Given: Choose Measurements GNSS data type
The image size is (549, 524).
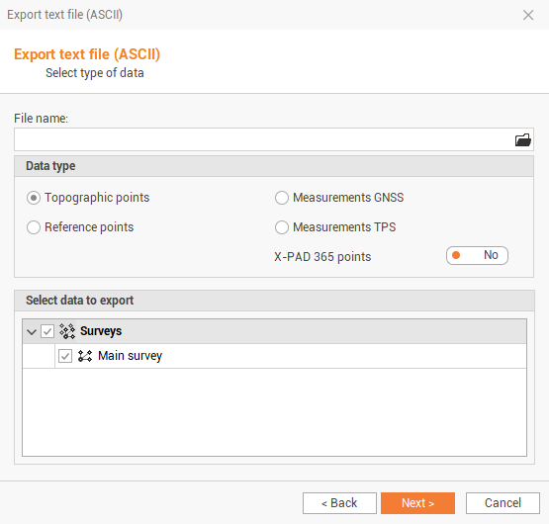Looking at the screenshot, I should [282, 198].
